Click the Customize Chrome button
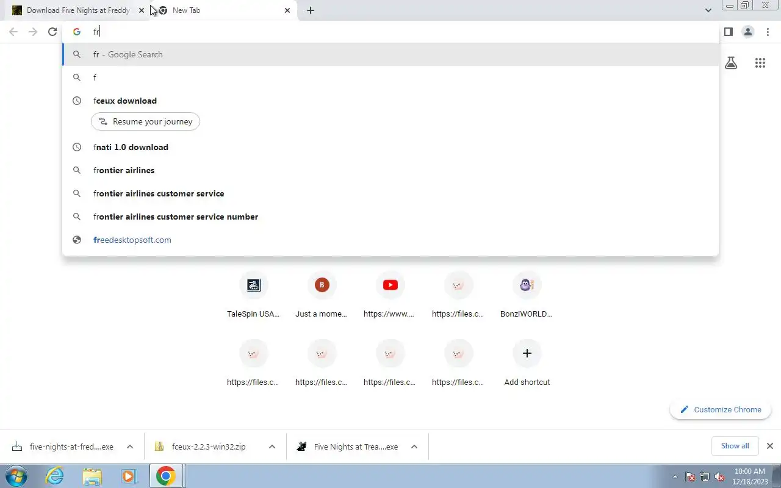The width and height of the screenshot is (781, 488). coord(721,409)
